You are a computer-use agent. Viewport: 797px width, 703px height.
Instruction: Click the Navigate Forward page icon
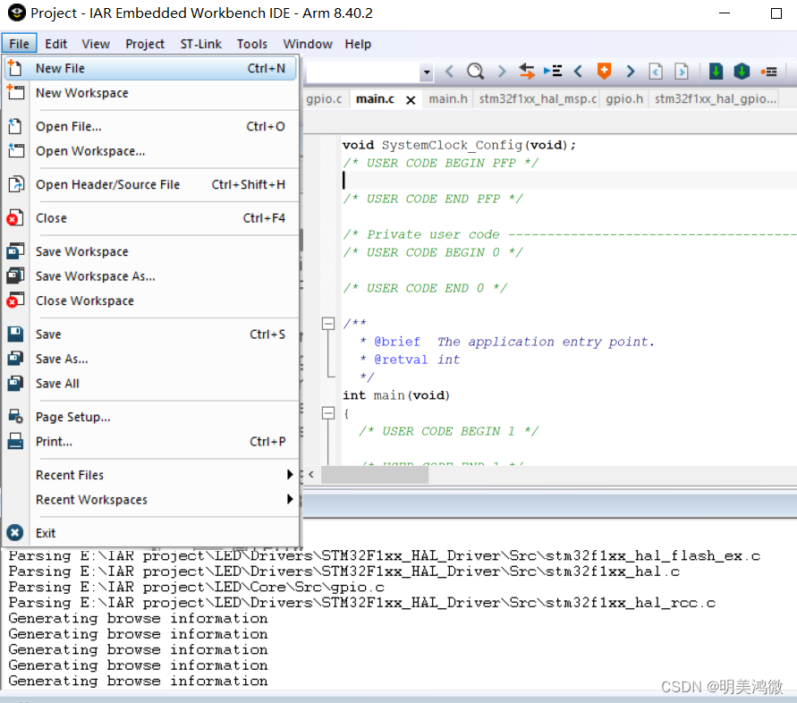click(x=682, y=72)
